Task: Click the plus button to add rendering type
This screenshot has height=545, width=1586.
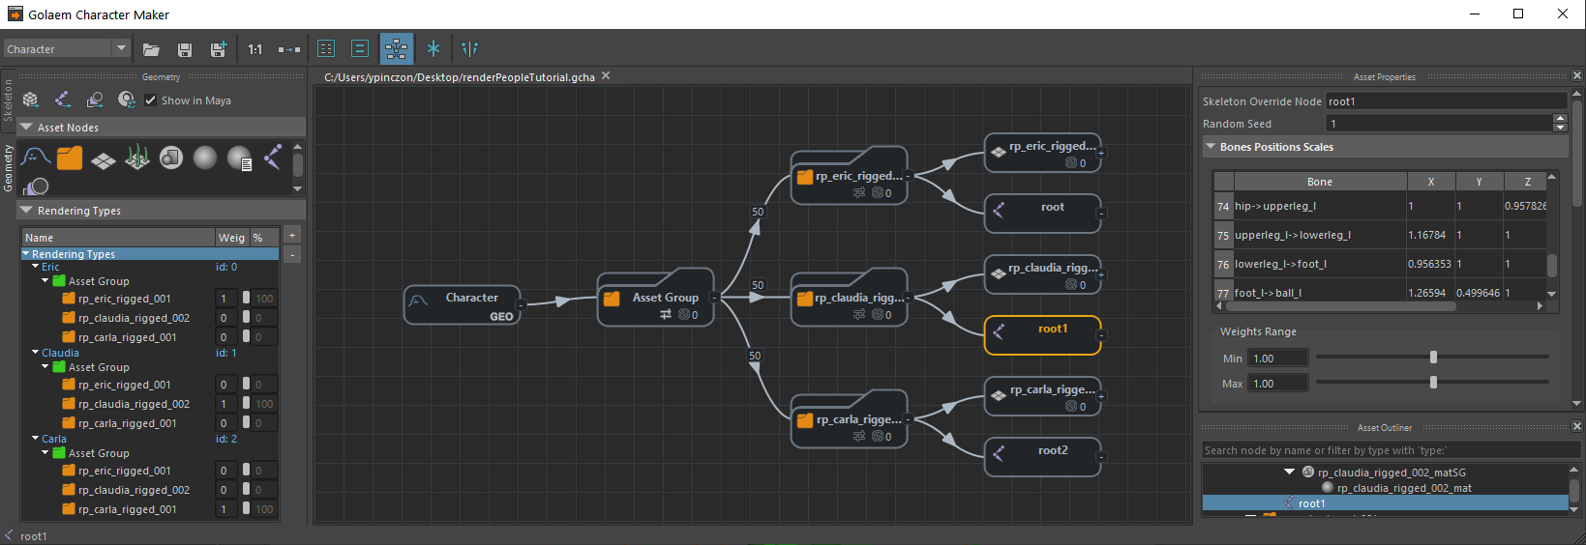Action: pos(292,235)
